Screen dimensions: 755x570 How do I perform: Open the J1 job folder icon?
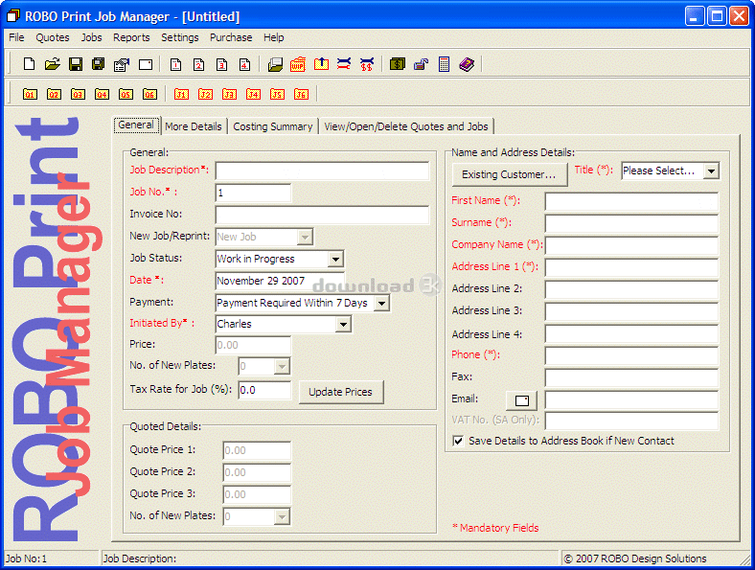coord(181,94)
